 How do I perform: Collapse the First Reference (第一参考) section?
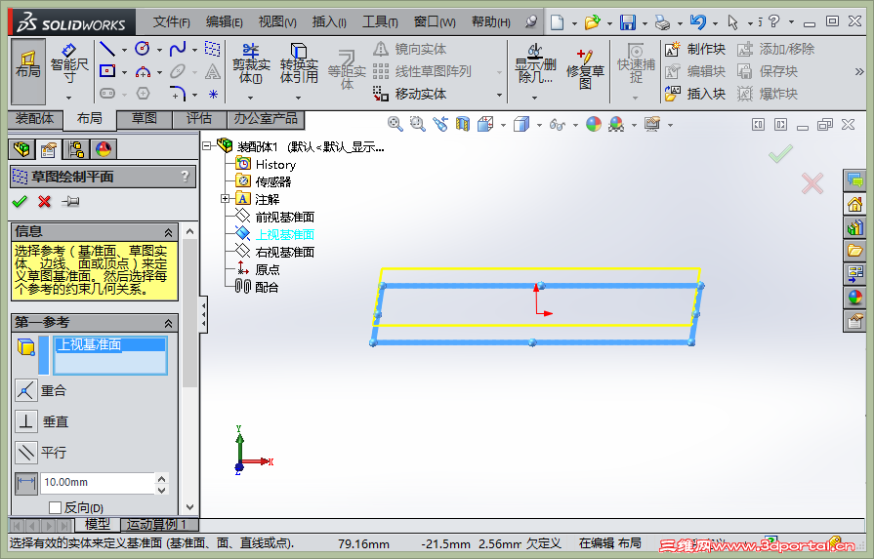(x=168, y=323)
